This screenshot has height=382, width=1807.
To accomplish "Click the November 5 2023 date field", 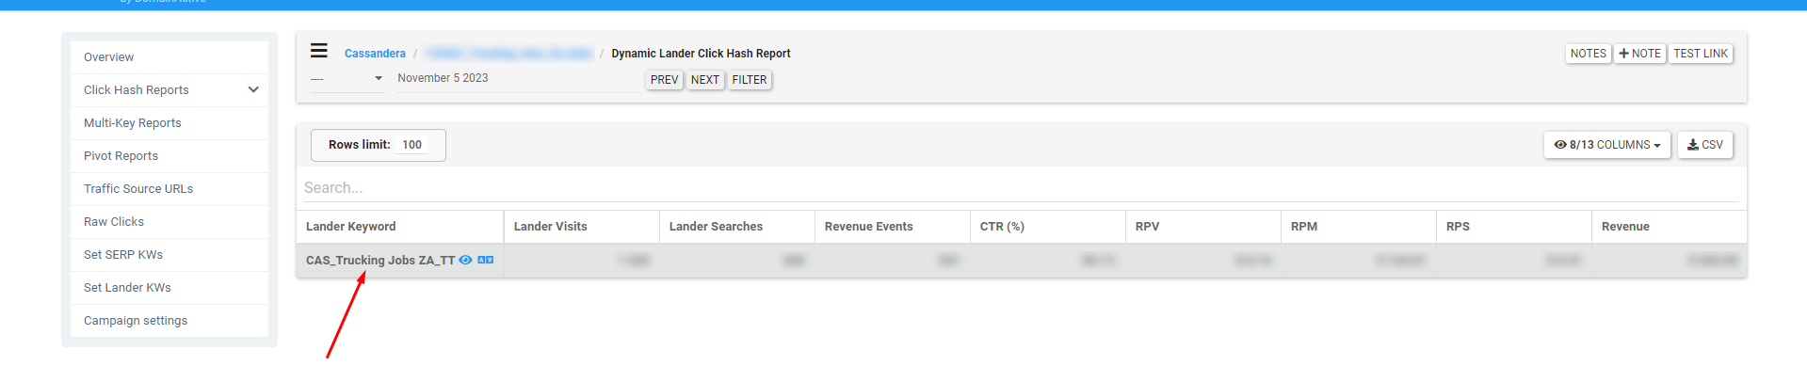I will pyautogui.click(x=518, y=79).
